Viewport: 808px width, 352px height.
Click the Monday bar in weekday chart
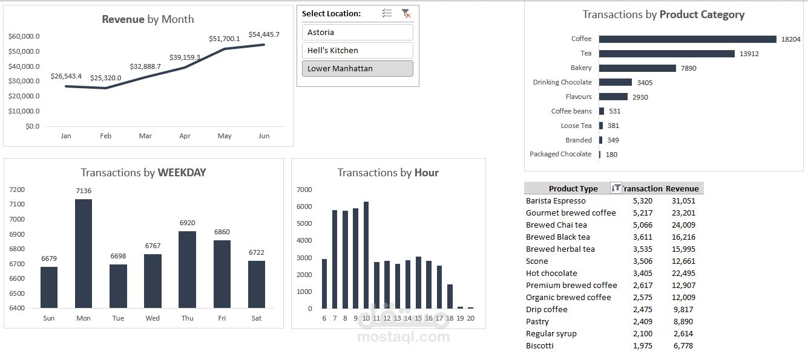[x=84, y=254]
